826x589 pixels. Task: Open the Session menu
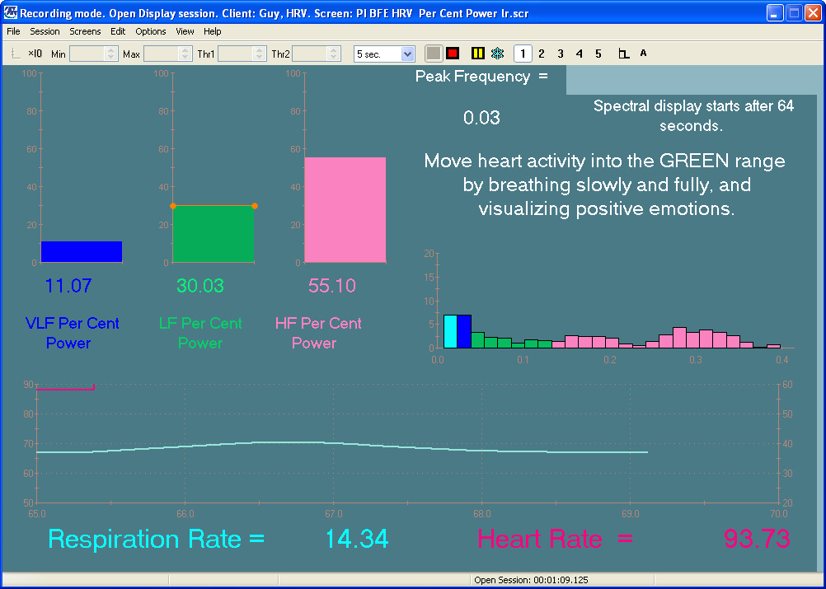[x=45, y=31]
